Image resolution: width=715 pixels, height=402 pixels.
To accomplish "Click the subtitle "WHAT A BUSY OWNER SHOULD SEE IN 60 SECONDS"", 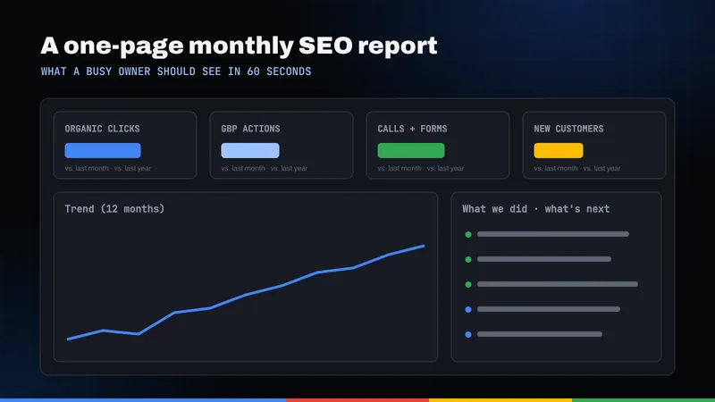I will (x=176, y=71).
